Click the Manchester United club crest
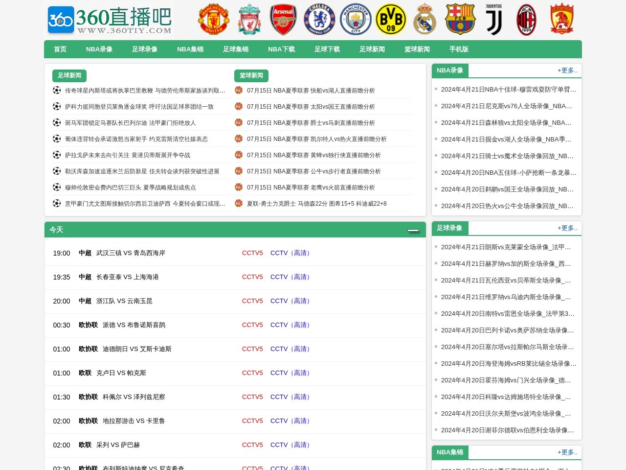The image size is (626, 470). tap(214, 19)
